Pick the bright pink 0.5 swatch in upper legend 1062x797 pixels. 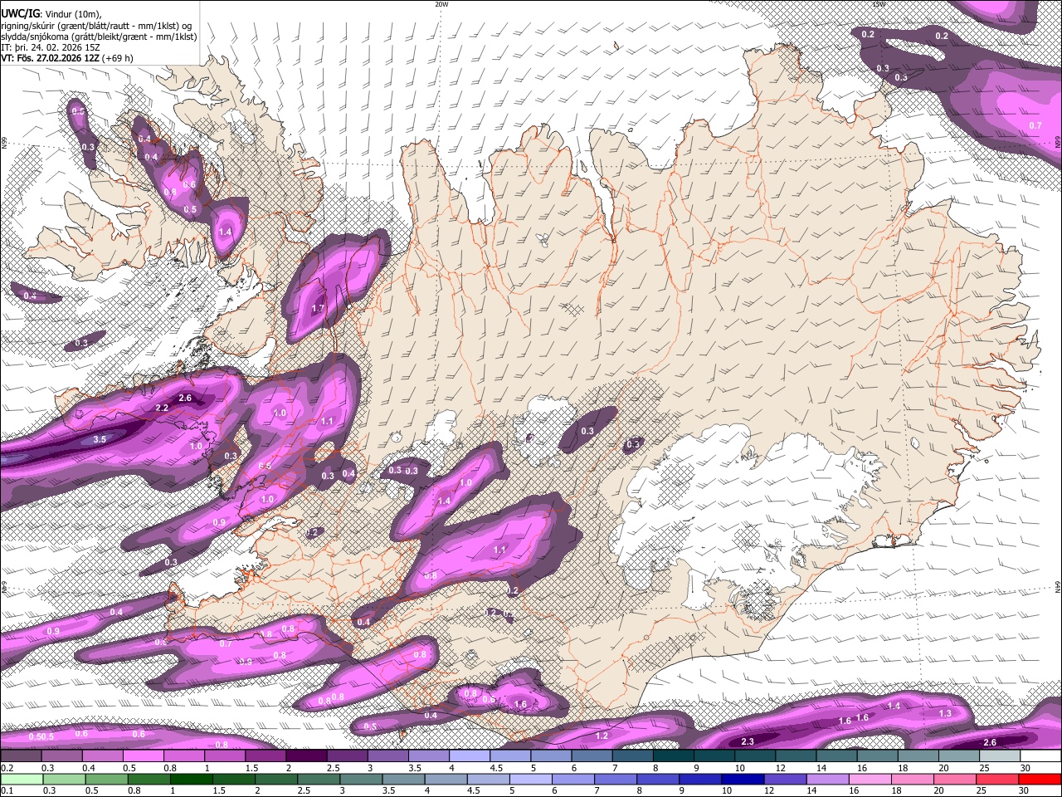[143, 755]
